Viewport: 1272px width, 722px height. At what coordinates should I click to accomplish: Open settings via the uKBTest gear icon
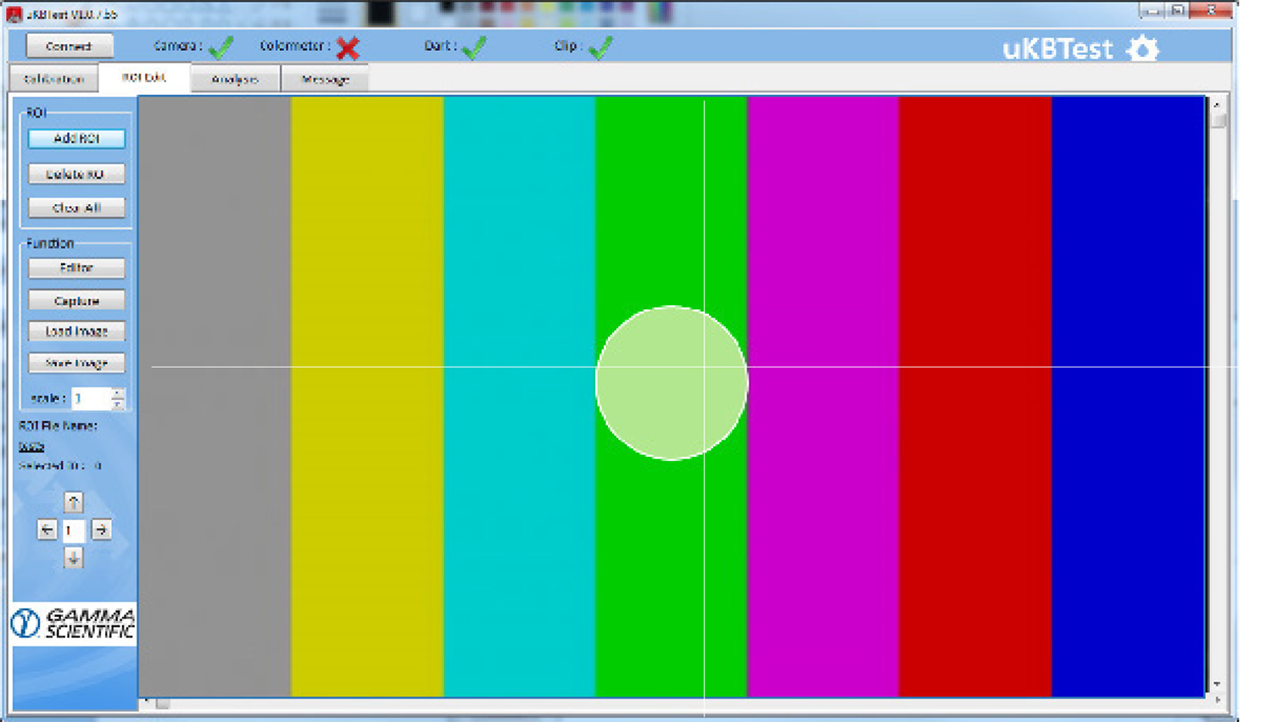[x=1142, y=48]
